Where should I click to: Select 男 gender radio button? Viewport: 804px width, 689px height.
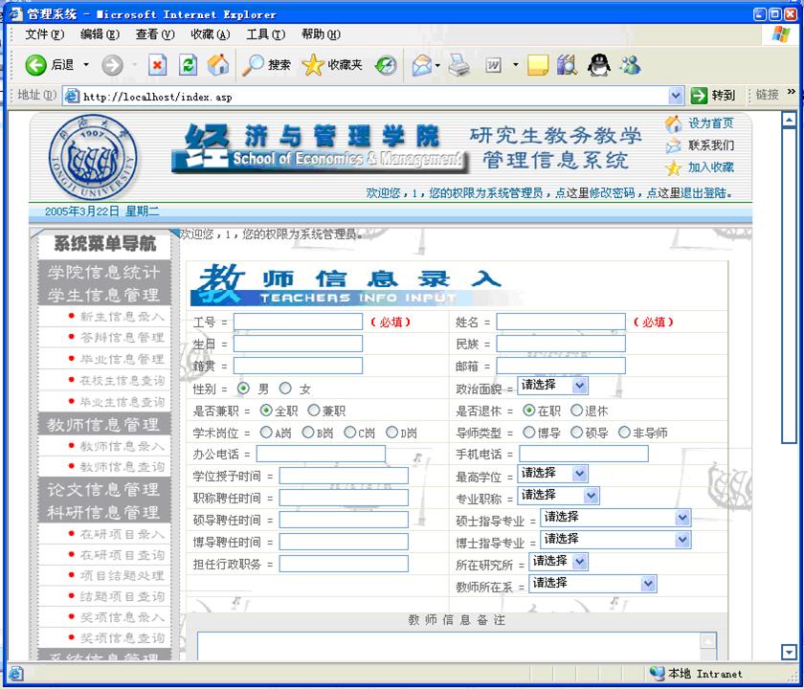pos(243,389)
